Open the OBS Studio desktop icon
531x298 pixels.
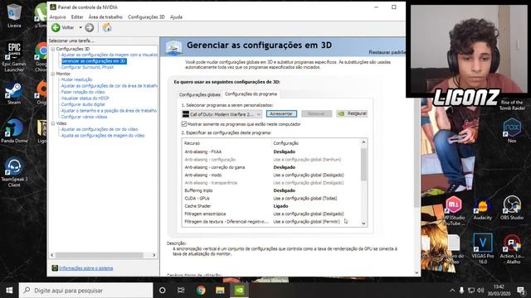pos(512,208)
